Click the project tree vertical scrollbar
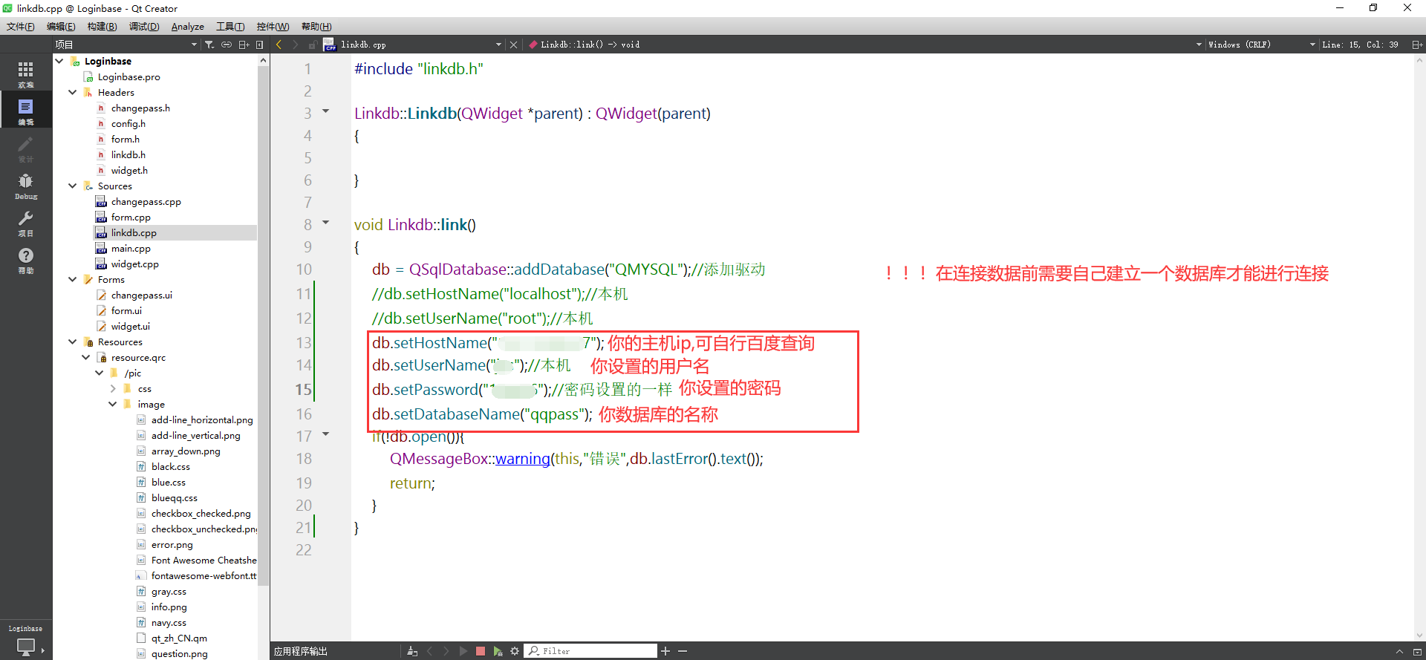Viewport: 1426px width, 660px height. pos(263,327)
